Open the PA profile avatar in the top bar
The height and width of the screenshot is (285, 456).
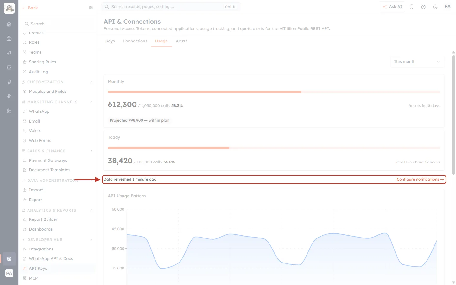447,7
